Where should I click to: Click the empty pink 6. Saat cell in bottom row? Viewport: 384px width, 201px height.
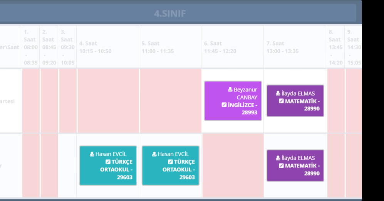233,166
